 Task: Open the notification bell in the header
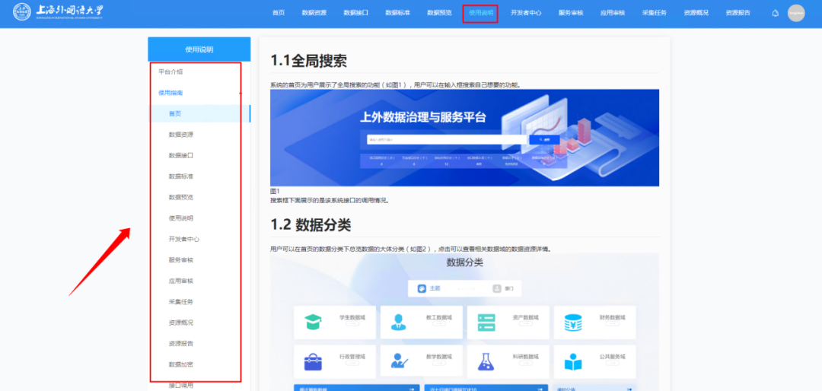pos(776,13)
